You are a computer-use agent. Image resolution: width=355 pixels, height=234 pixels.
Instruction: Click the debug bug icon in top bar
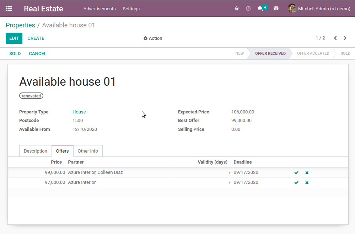[x=237, y=8]
